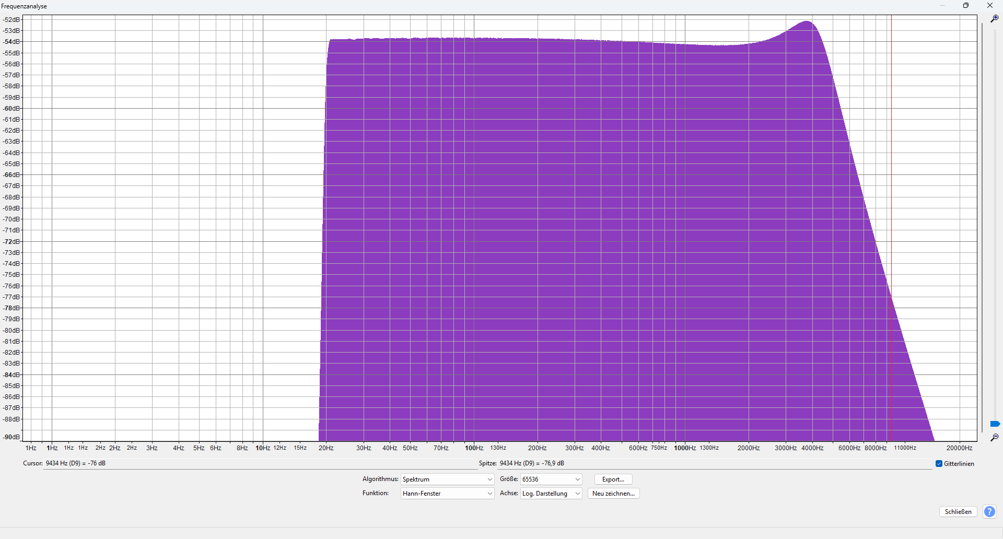Image resolution: width=1003 pixels, height=539 pixels.
Task: Restore the Frequenzanalyse window size
Action: pos(966,6)
